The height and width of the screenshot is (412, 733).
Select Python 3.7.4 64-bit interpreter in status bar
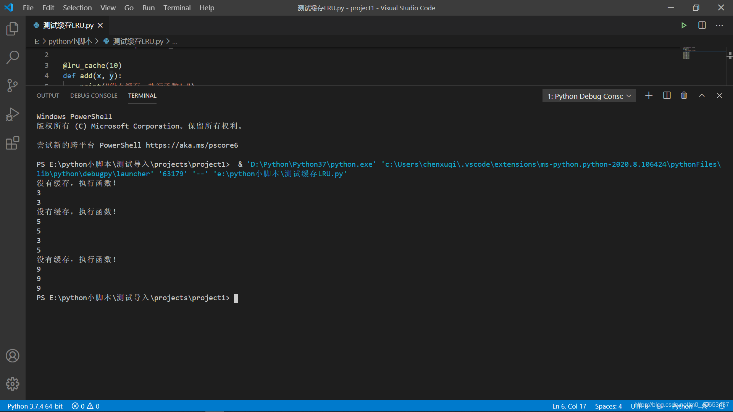click(35, 406)
